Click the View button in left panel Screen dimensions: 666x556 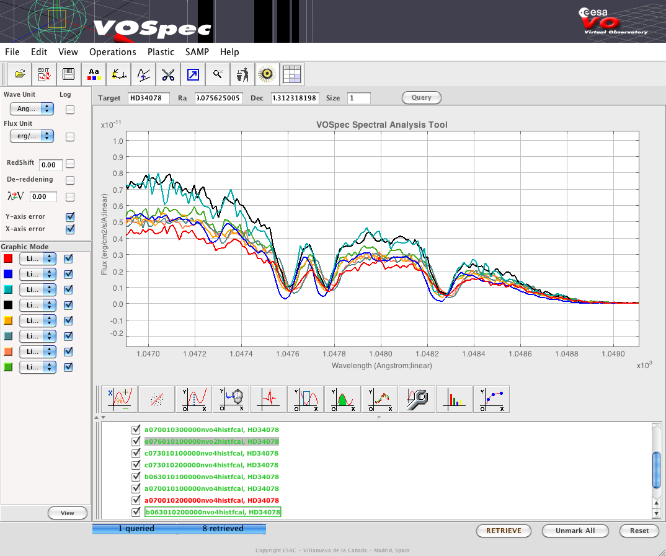[x=68, y=513]
